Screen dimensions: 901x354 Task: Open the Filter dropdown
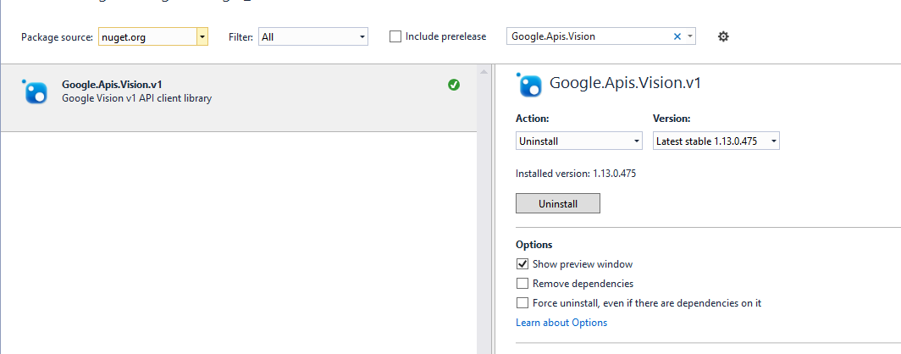coord(362,36)
